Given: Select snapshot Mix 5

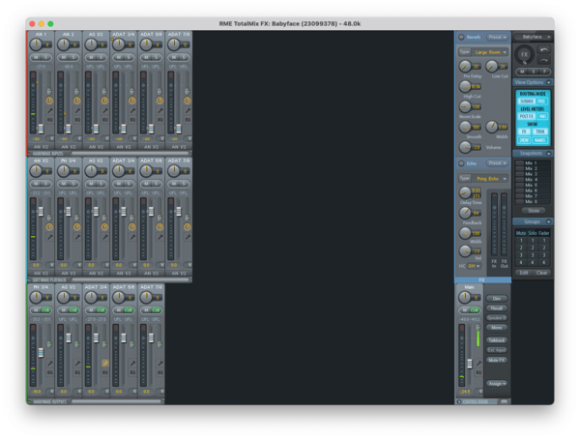Looking at the screenshot, I should point(531,185).
